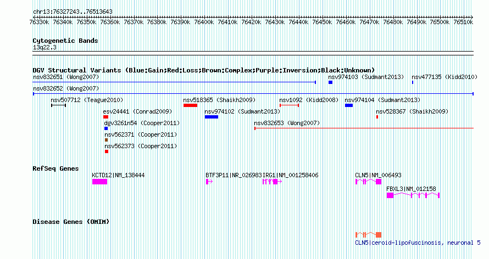Screen dimensions: 489x259
Task: Click the 76400k ruler position
Action: (204, 22)
